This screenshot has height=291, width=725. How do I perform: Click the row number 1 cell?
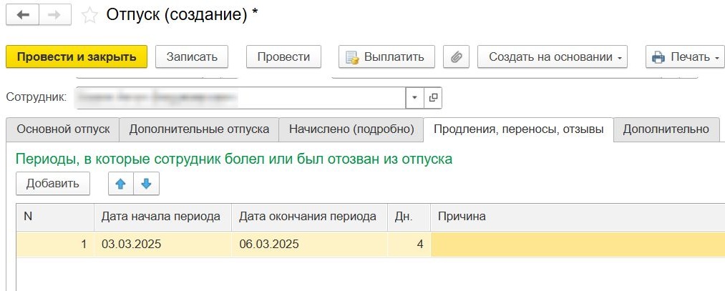pos(55,245)
